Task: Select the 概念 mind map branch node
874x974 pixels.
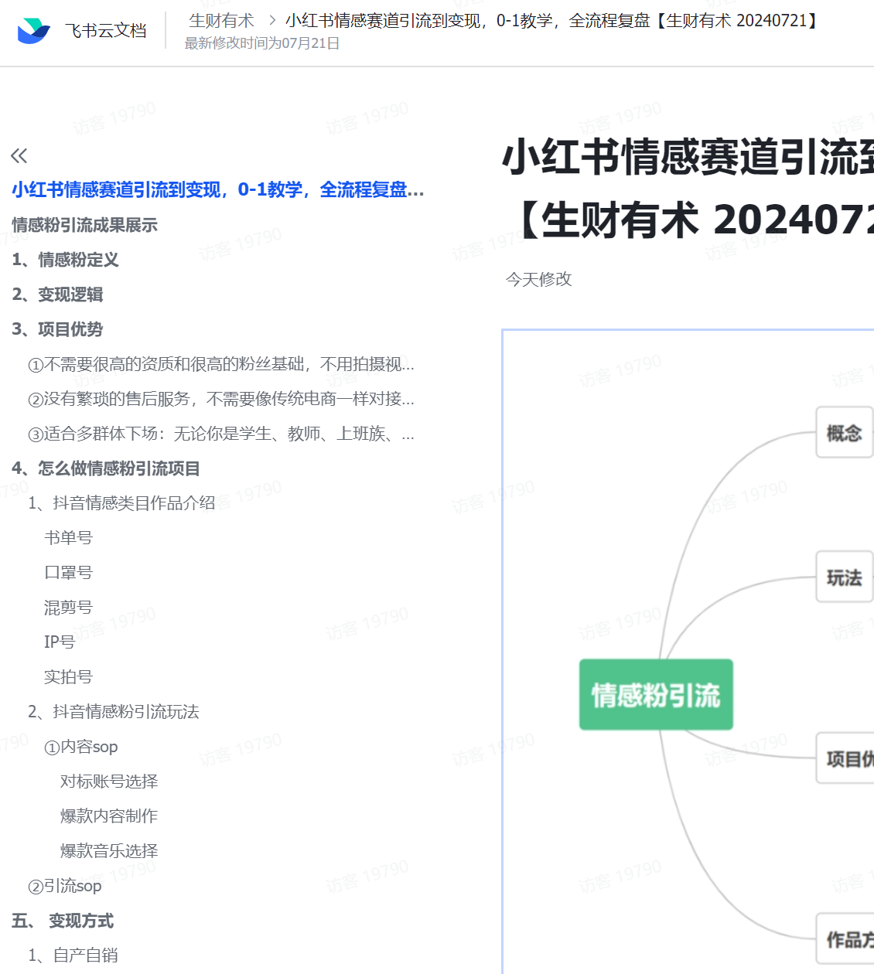Action: pyautogui.click(x=844, y=433)
